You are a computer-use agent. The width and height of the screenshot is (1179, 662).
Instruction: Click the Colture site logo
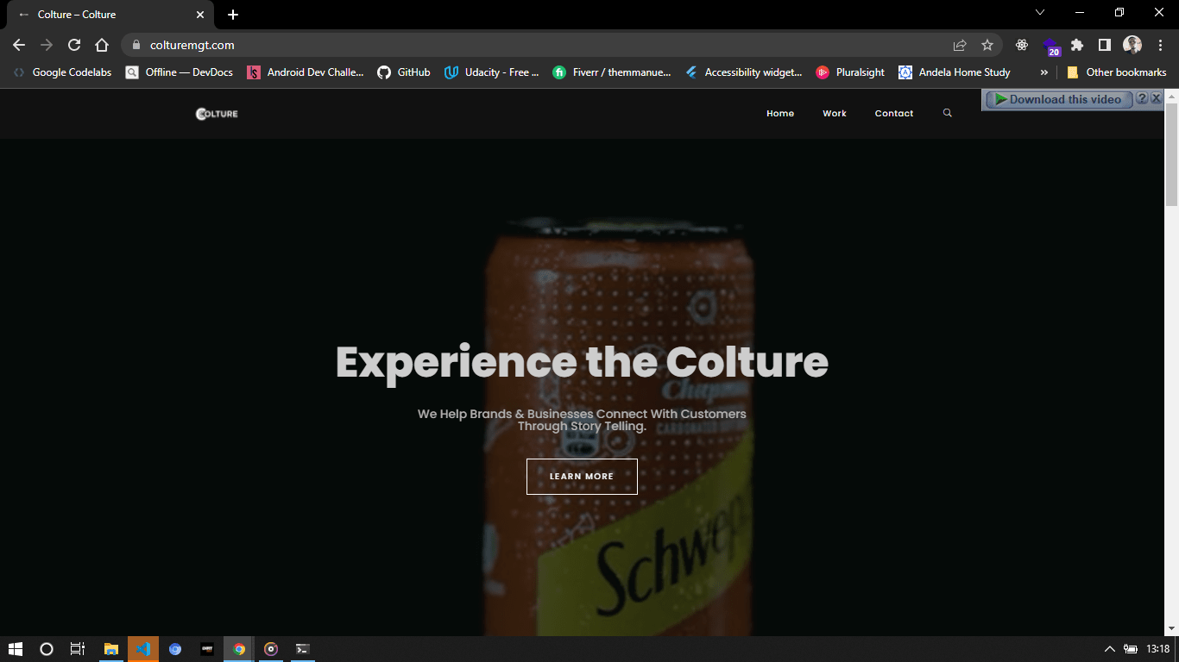click(x=217, y=114)
